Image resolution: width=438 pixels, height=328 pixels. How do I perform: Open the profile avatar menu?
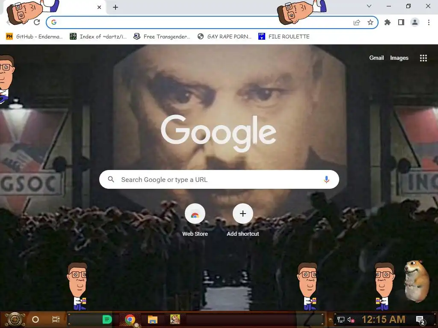(x=415, y=22)
